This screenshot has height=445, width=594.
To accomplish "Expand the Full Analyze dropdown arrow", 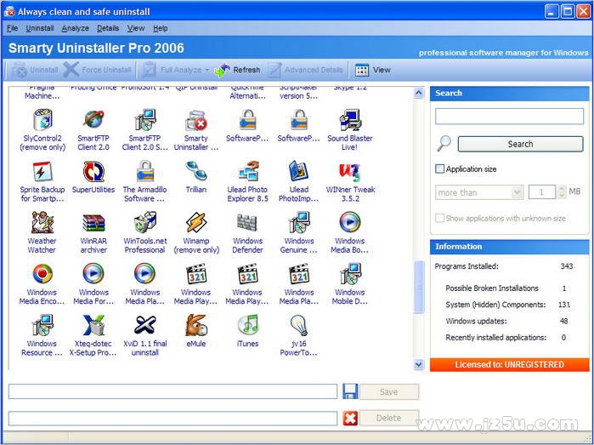I will (207, 70).
